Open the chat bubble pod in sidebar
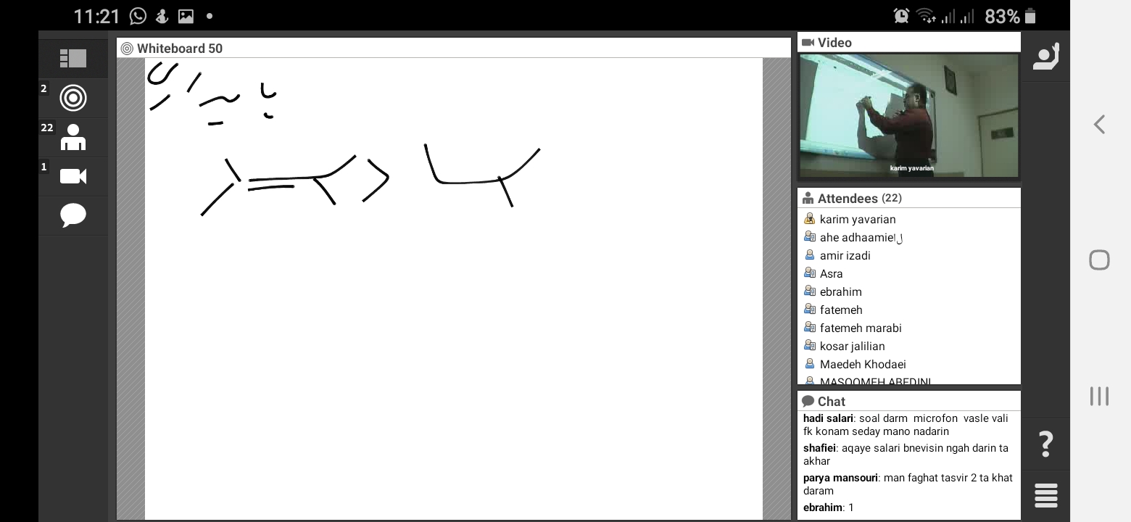1131x522 pixels. coord(72,215)
